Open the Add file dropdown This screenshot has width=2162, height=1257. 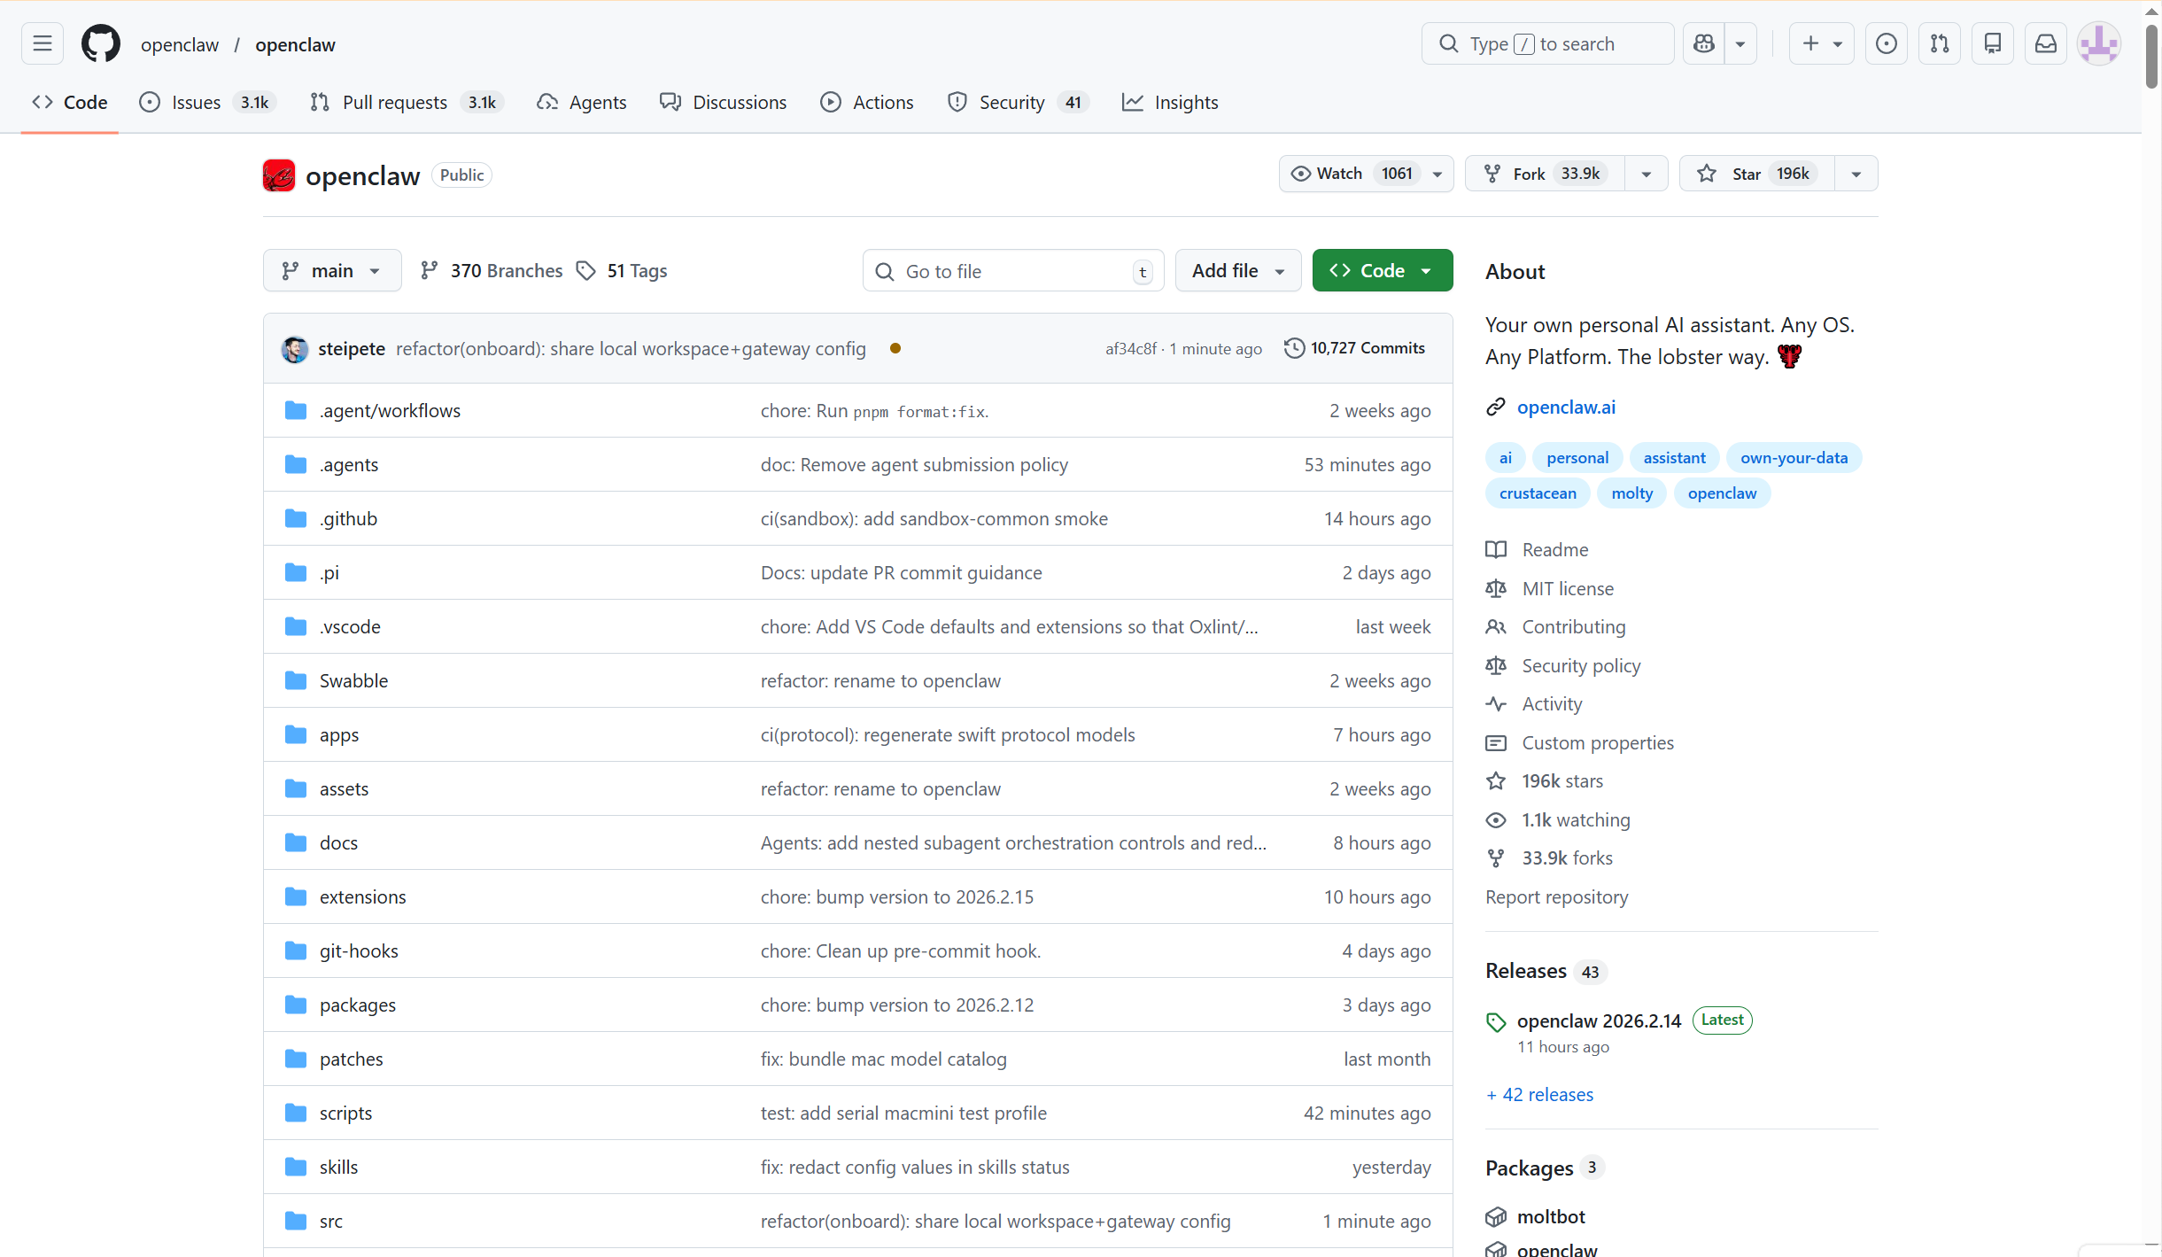(x=1238, y=270)
